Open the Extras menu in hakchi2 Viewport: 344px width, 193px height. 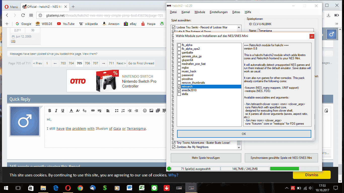236,12
